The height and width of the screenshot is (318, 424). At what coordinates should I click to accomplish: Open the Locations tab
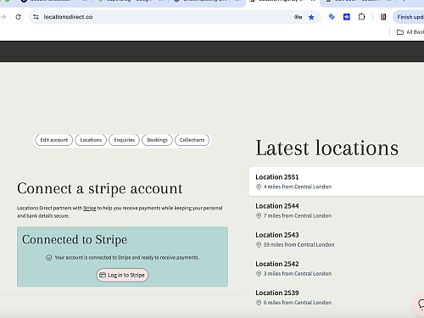pos(91,140)
